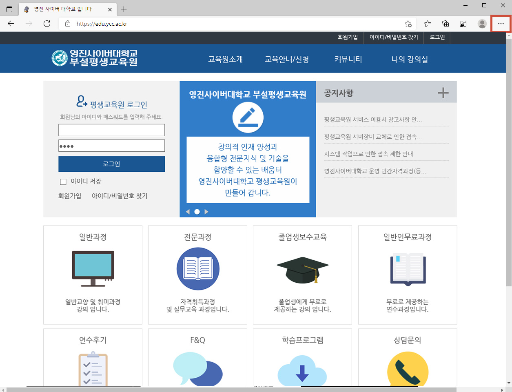Focus the user ID input field
Viewport: 512px width, 392px height.
pos(112,130)
